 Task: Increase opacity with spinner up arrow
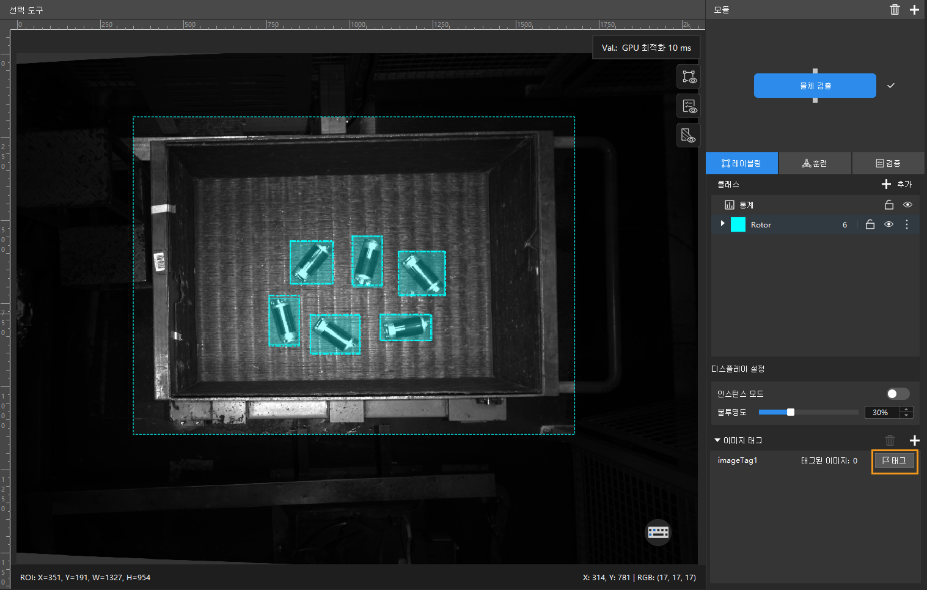(907, 409)
